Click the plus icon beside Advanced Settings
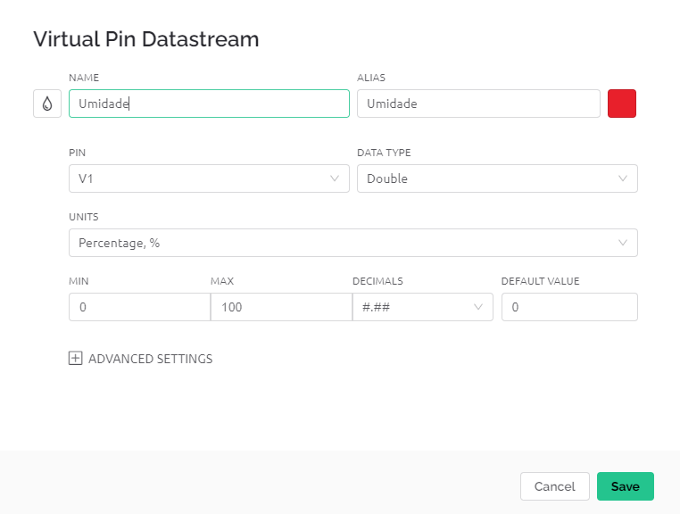The width and height of the screenshot is (680, 514). (x=76, y=358)
